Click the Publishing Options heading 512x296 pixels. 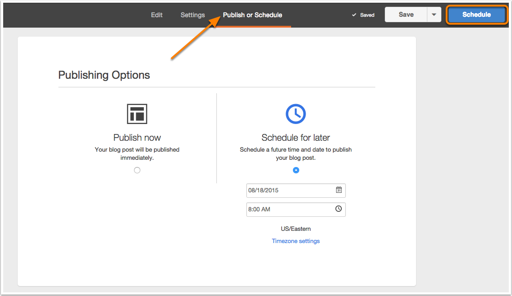[104, 75]
